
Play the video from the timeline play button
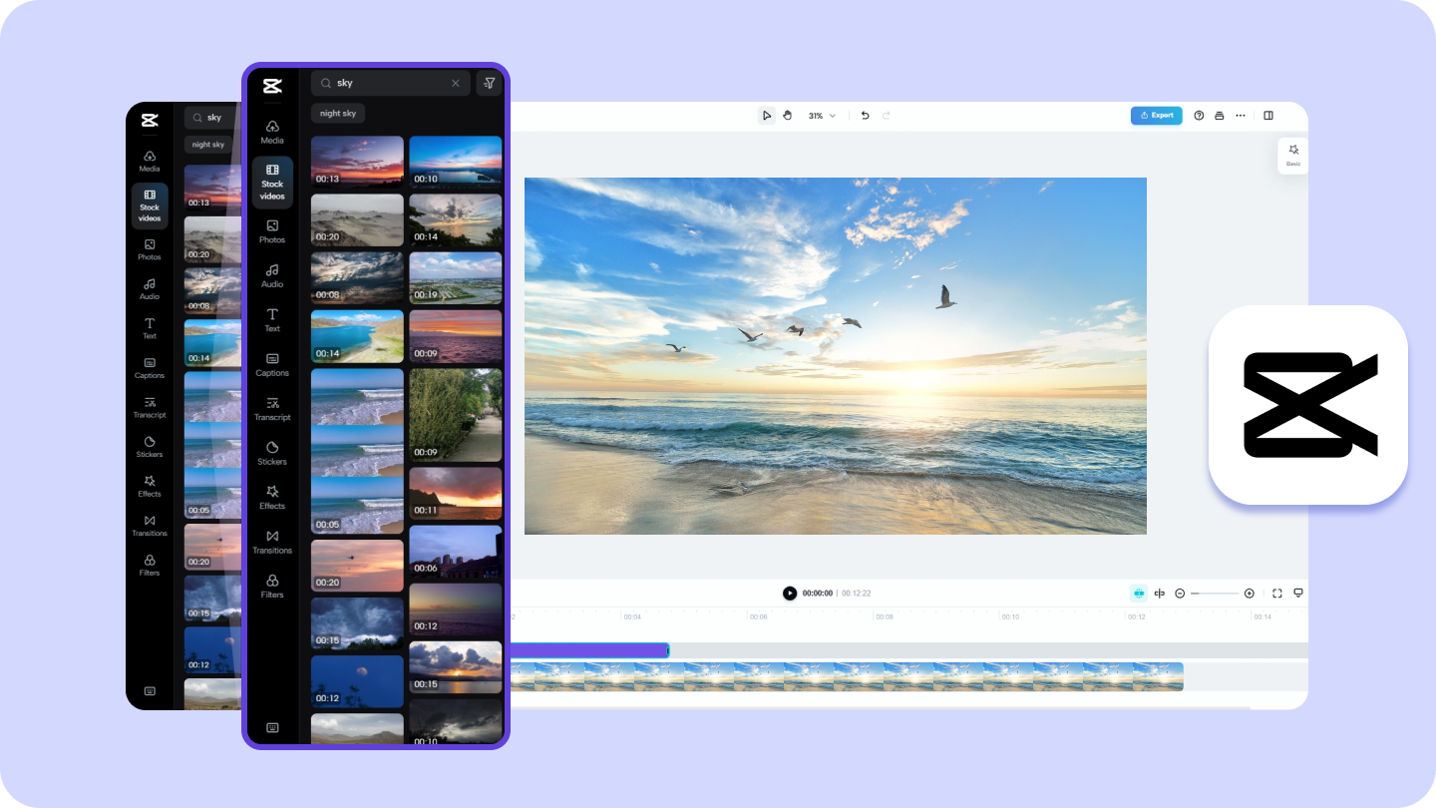(x=790, y=594)
